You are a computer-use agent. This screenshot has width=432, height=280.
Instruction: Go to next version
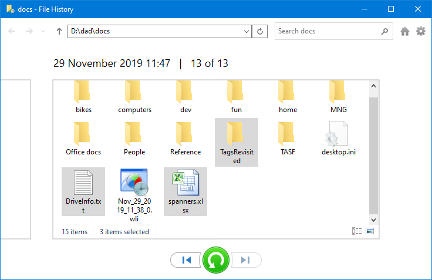[246, 260]
